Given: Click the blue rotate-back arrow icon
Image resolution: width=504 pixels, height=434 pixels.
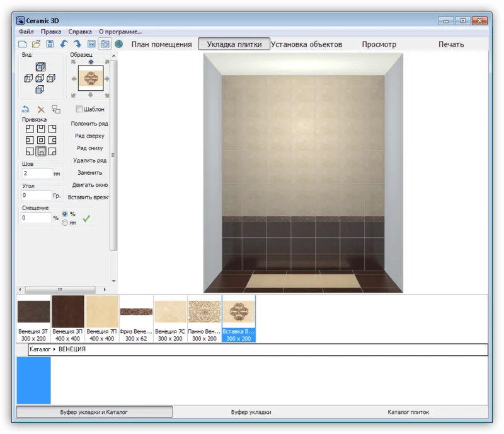Looking at the screenshot, I should click(x=26, y=110).
